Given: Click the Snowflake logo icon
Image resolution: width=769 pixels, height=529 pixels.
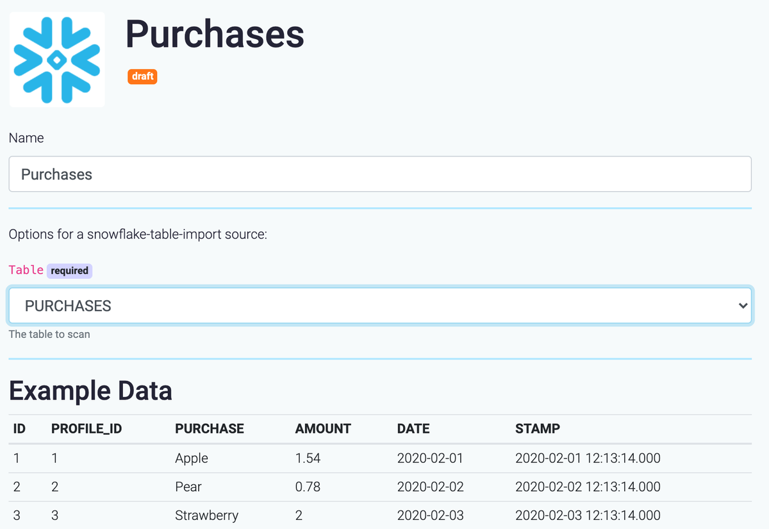Looking at the screenshot, I should (57, 59).
